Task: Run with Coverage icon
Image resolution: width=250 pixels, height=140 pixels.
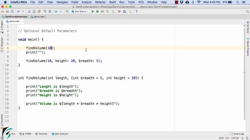Action: click(x=102, y=12)
